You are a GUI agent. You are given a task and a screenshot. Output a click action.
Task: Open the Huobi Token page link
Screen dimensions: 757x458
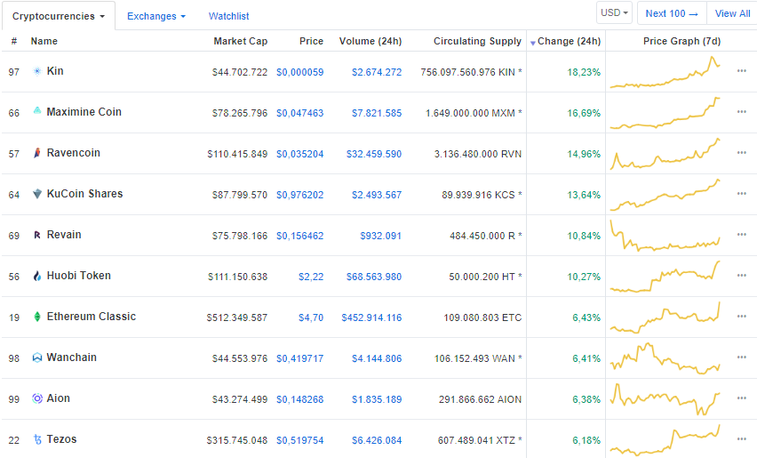pyautogui.click(x=79, y=276)
